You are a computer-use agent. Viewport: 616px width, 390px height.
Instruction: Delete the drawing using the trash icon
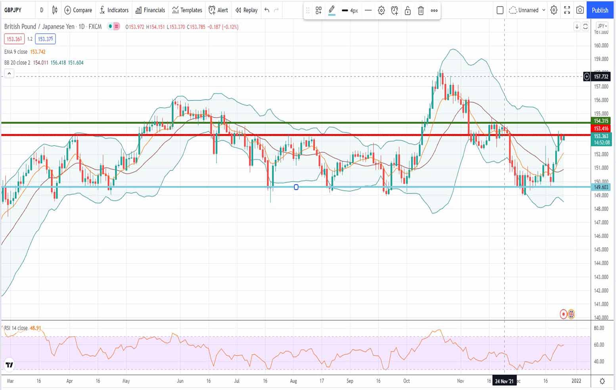point(421,10)
